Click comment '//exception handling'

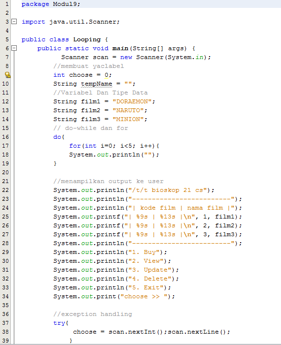93,314
